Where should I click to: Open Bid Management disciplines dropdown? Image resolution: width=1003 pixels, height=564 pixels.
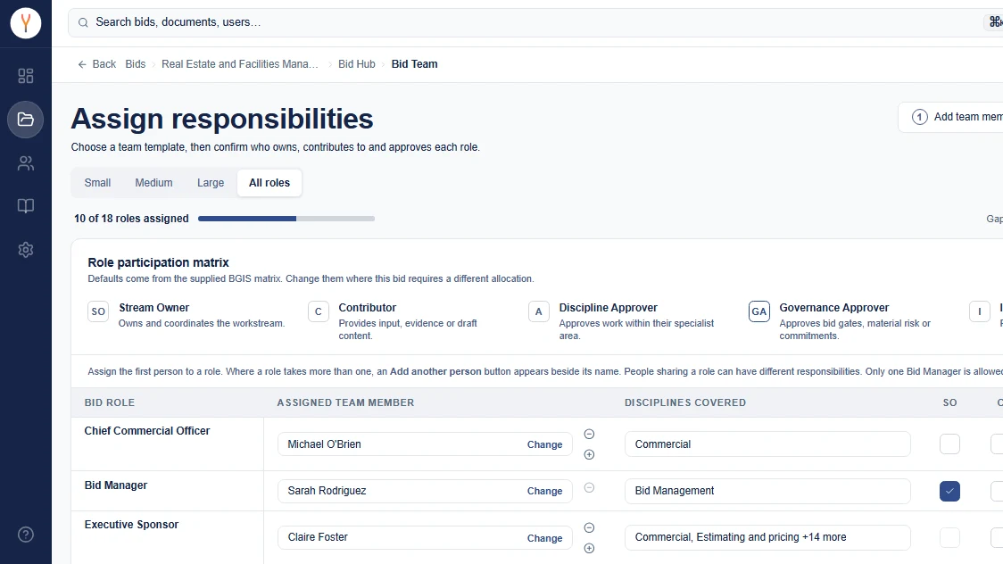[x=767, y=491]
